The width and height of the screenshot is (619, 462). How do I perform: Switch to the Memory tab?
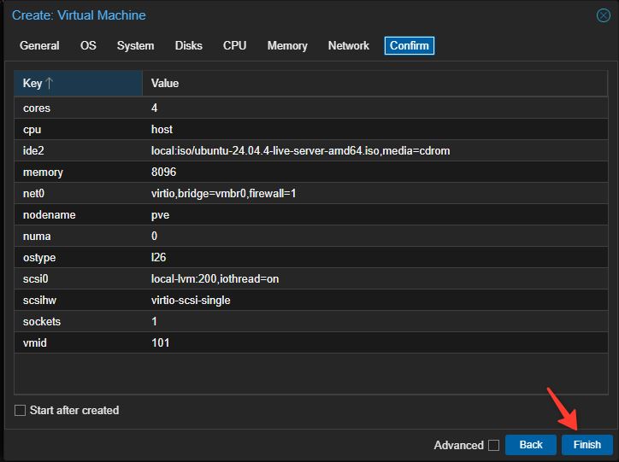click(287, 46)
